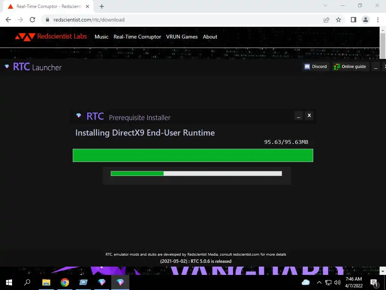The width and height of the screenshot is (386, 290).
Task: Select the Real-Time Corruptor browser tab
Action: pyautogui.click(x=48, y=6)
